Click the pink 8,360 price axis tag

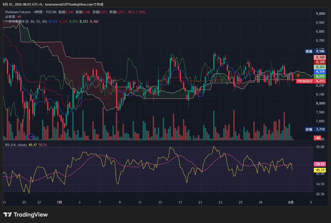point(319,57)
